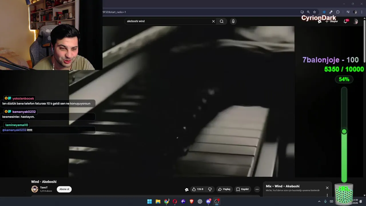Screen dimensions: 366x206
Task: Open Discord from the taskbar
Action: click(208, 201)
